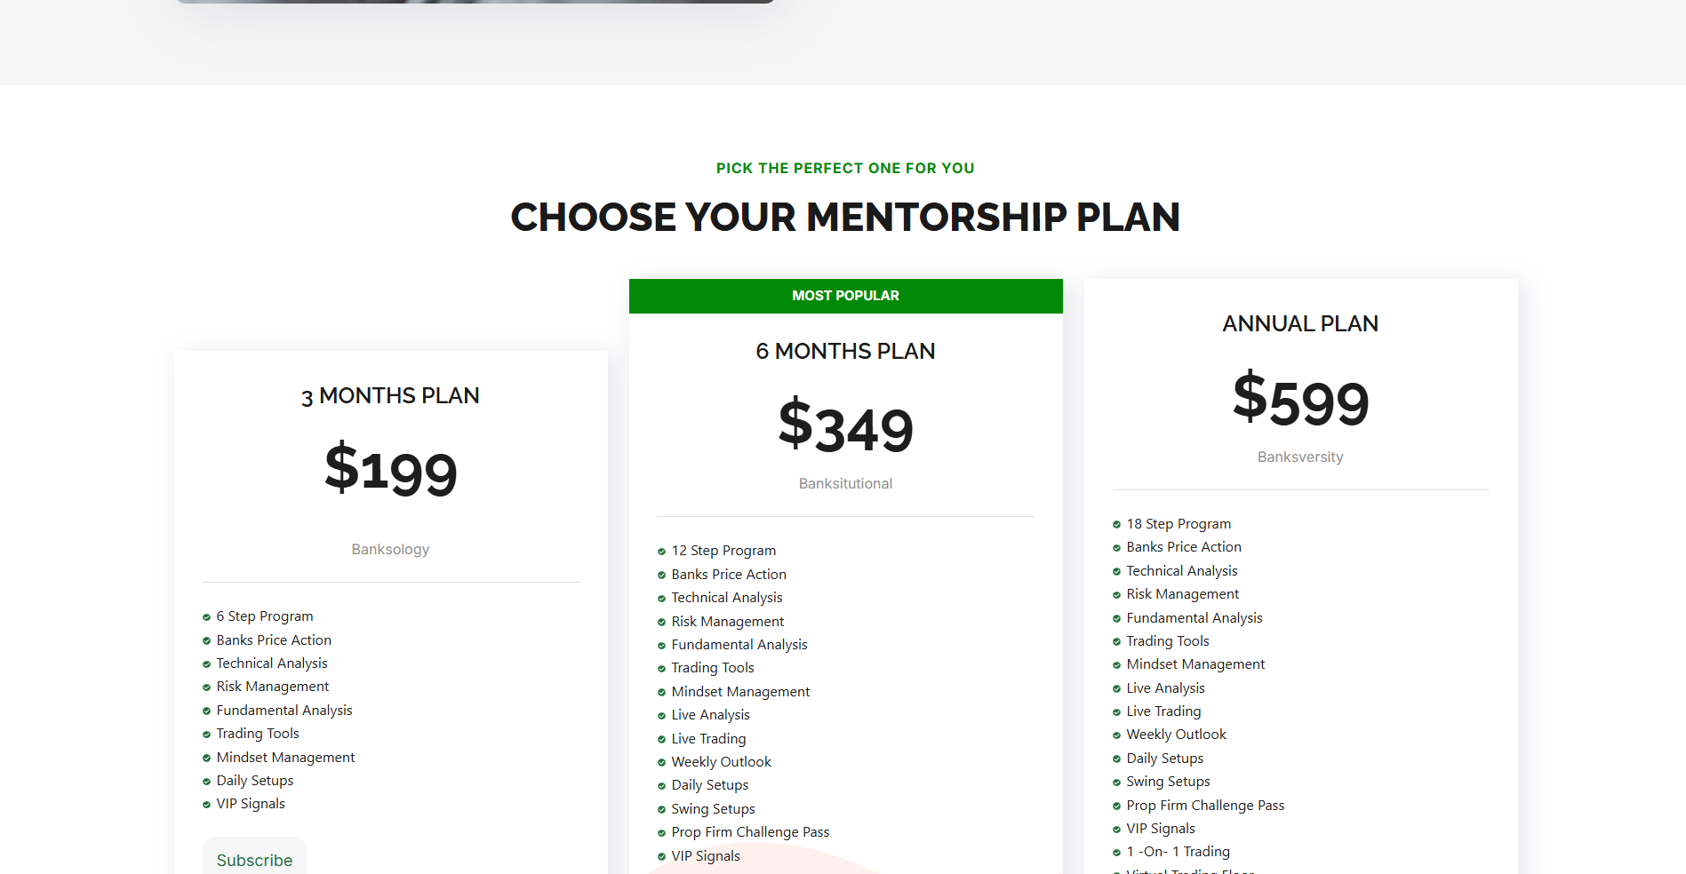Click the check icon beside "12 Step Program"
The height and width of the screenshot is (874, 1686).
click(661, 552)
